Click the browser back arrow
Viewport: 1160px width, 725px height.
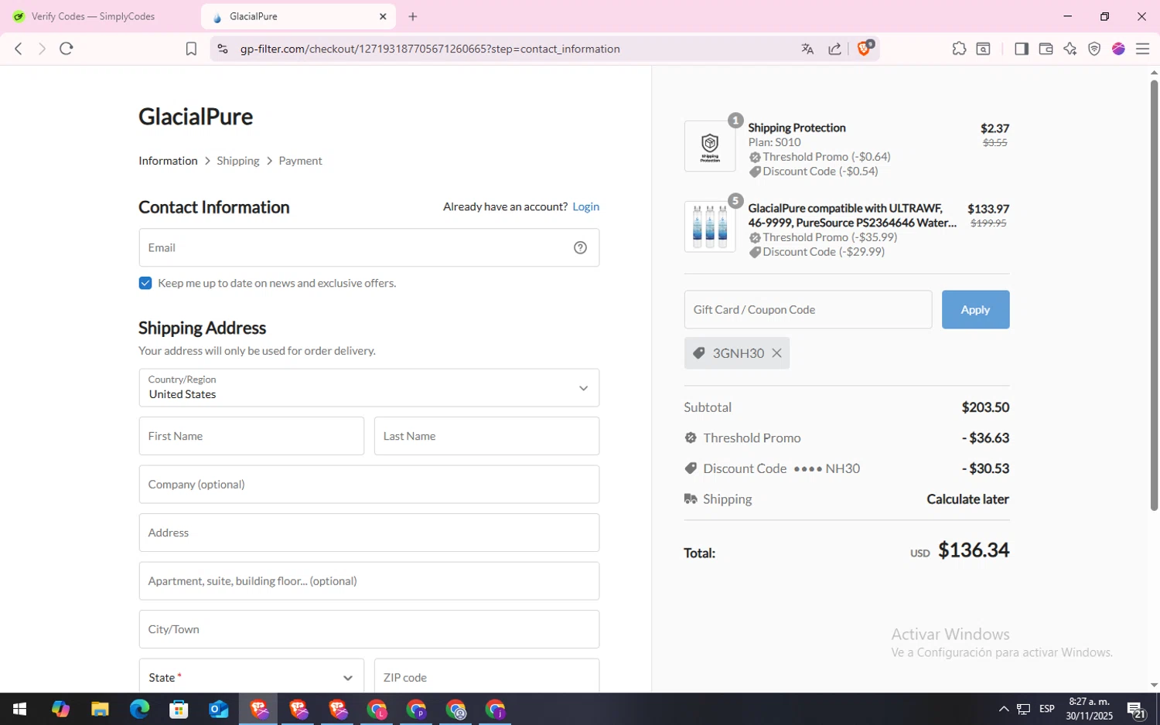click(19, 49)
